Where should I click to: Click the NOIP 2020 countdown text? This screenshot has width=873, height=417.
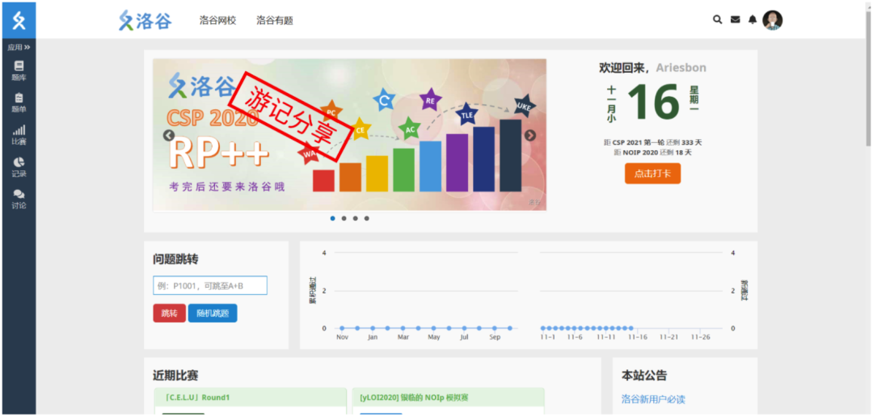(x=652, y=152)
